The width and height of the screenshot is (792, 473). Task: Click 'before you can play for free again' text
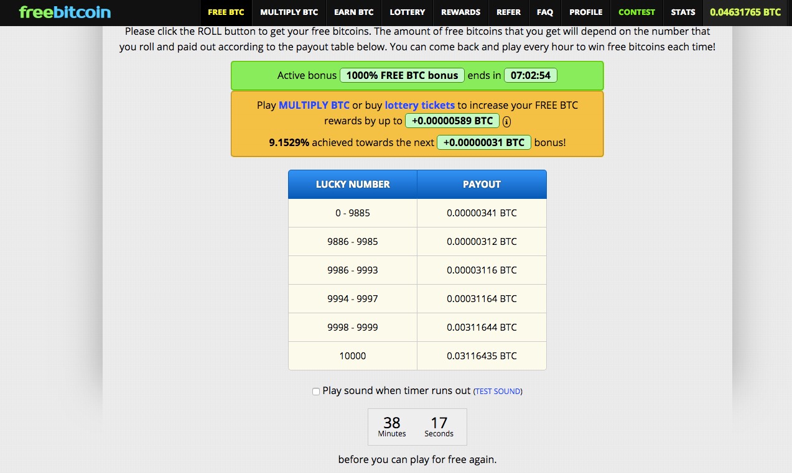click(x=417, y=460)
